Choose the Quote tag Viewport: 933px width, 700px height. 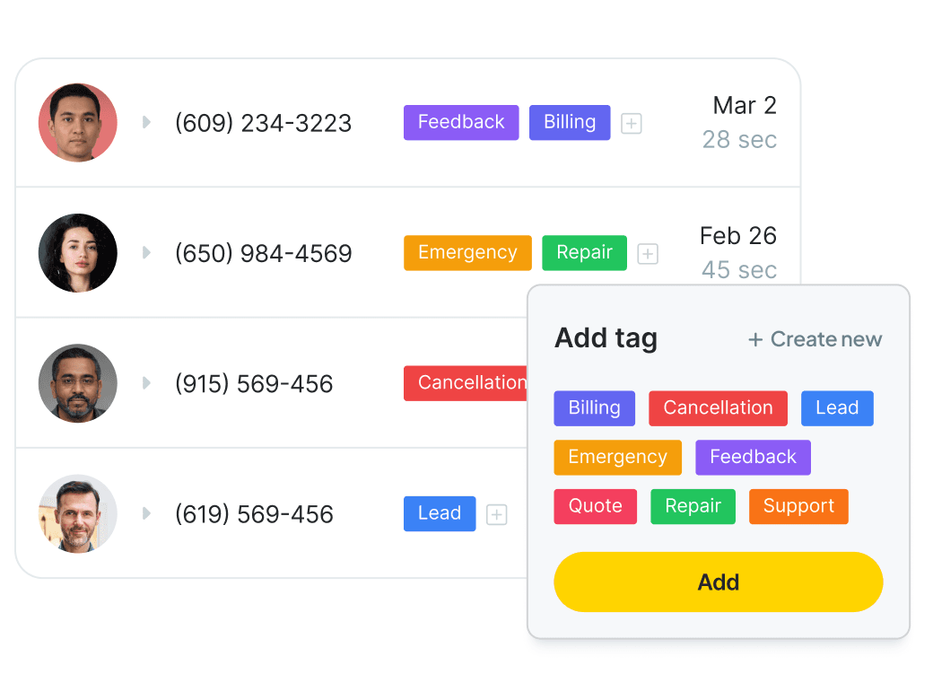pyautogui.click(x=595, y=506)
